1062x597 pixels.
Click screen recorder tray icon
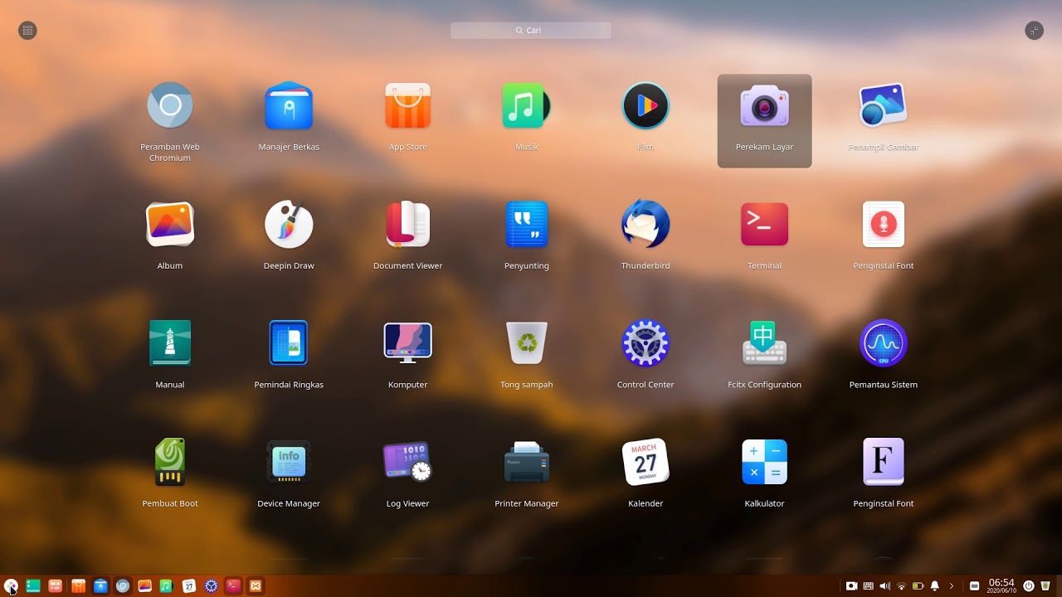coord(851,586)
